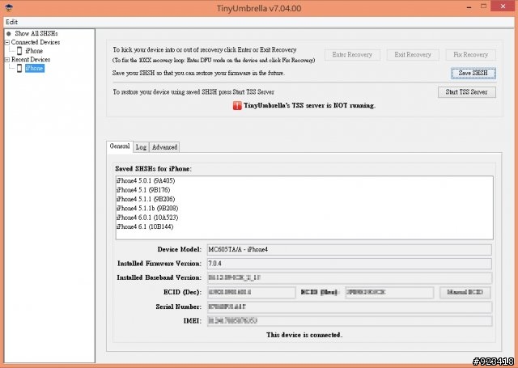Click the Fix Recovery button
This screenshot has width=518, height=368.
point(470,55)
